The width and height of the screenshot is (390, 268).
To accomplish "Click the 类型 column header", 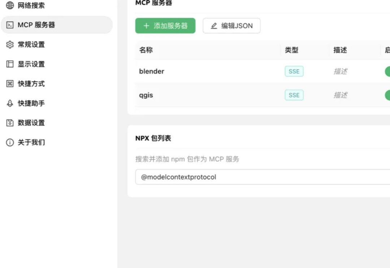I will pyautogui.click(x=291, y=50).
